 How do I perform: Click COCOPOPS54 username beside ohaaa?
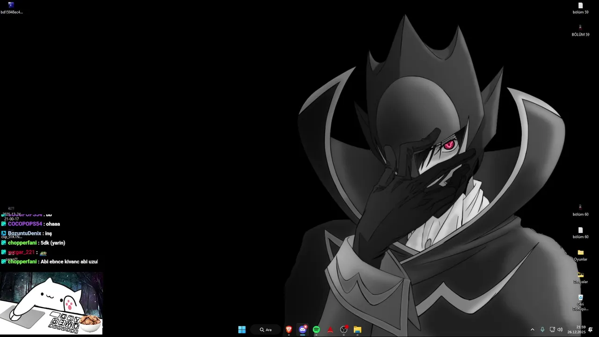pos(25,224)
